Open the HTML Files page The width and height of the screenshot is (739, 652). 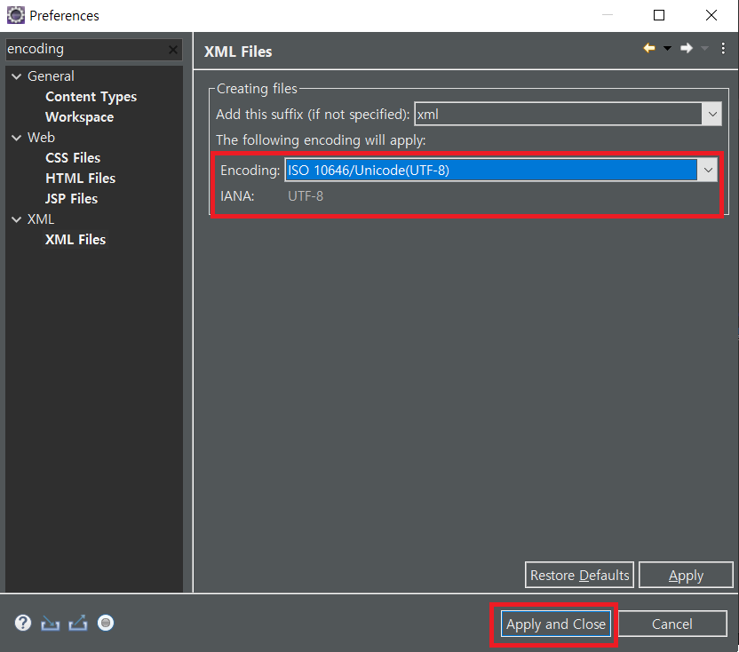[80, 179]
